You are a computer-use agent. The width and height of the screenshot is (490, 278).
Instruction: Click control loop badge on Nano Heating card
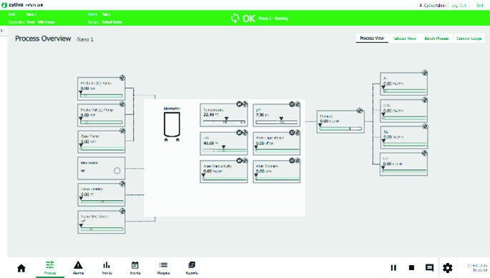122,184
